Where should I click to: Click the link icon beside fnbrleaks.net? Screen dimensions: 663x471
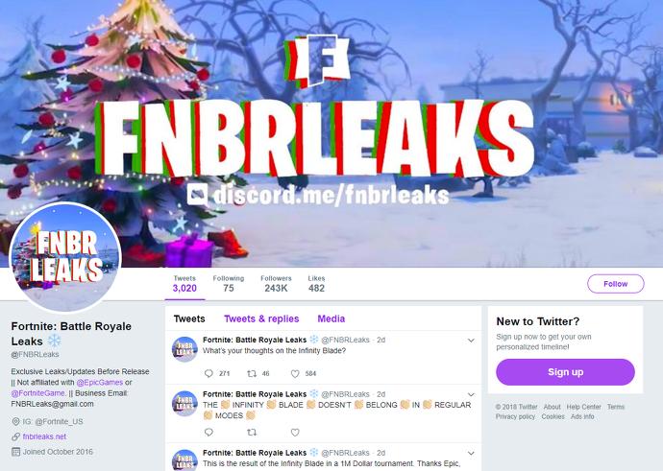(x=15, y=436)
